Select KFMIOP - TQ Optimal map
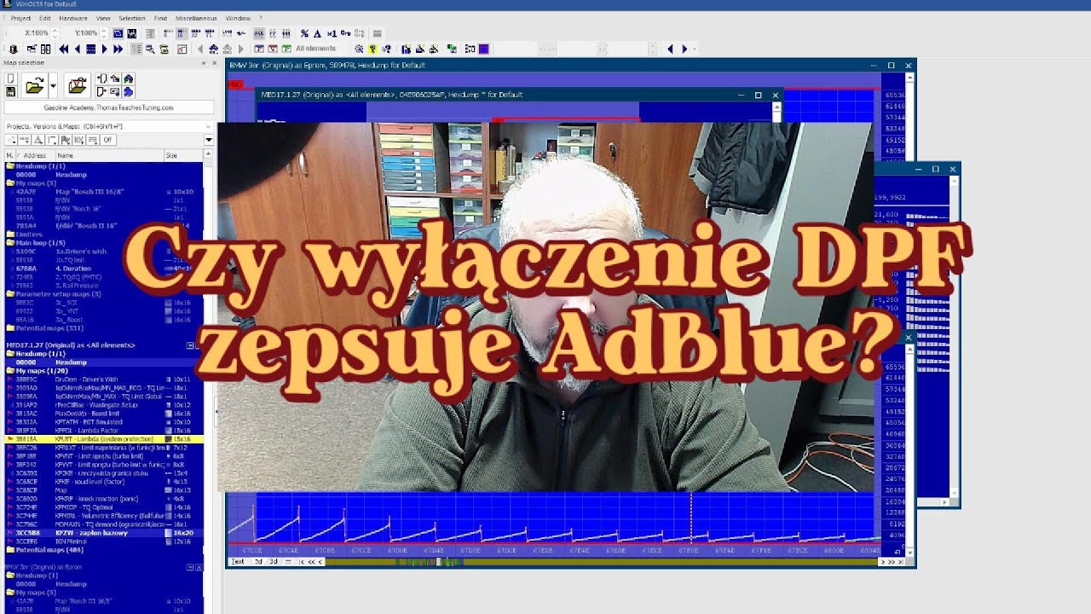This screenshot has width=1091, height=614. click(104, 507)
